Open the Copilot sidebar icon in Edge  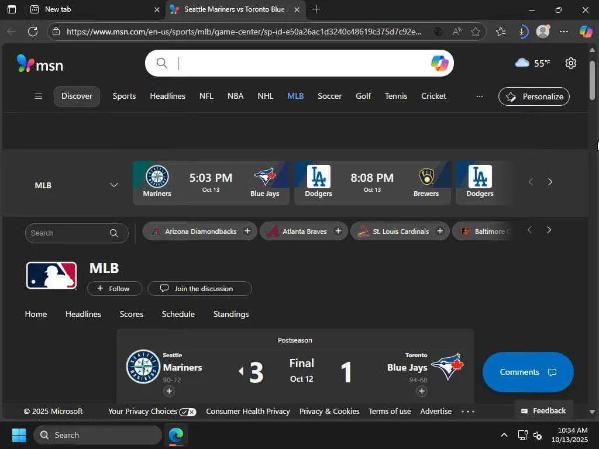586,32
